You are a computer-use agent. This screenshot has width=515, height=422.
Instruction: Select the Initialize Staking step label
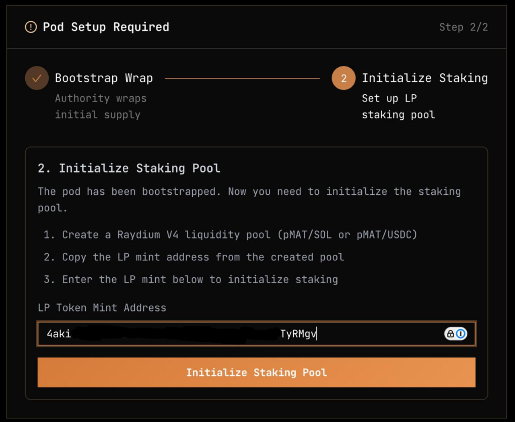pyautogui.click(x=424, y=78)
